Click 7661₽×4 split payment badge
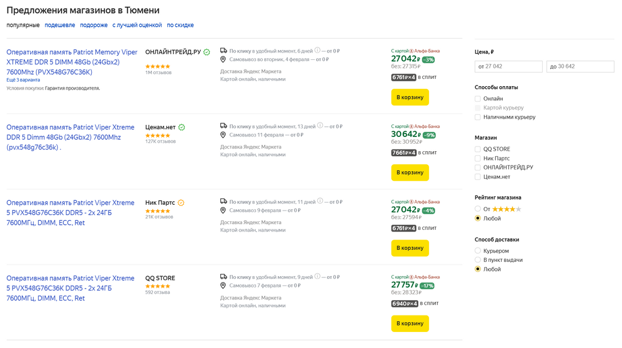Screen dimensions: 622x348 tap(403, 153)
